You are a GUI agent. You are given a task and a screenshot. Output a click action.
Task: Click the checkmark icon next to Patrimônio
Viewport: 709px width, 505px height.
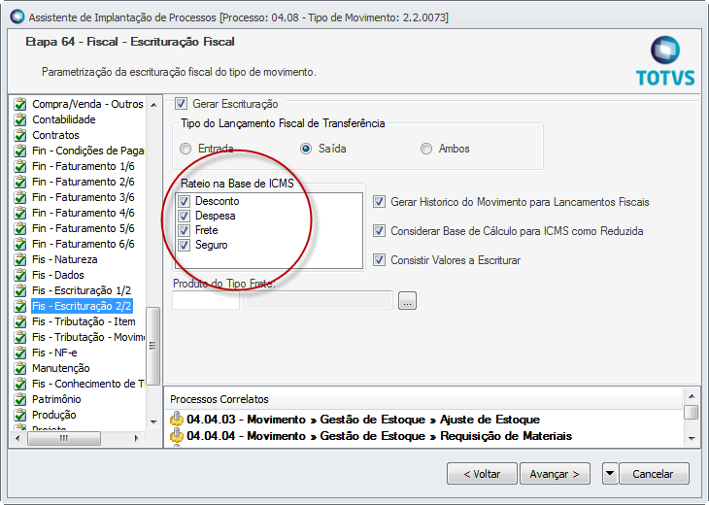19,399
